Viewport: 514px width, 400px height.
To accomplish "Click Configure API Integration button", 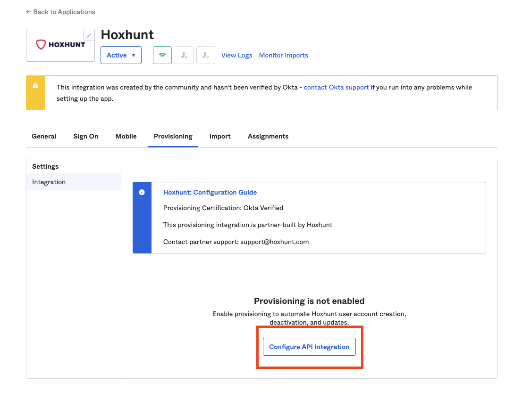I will [x=309, y=347].
